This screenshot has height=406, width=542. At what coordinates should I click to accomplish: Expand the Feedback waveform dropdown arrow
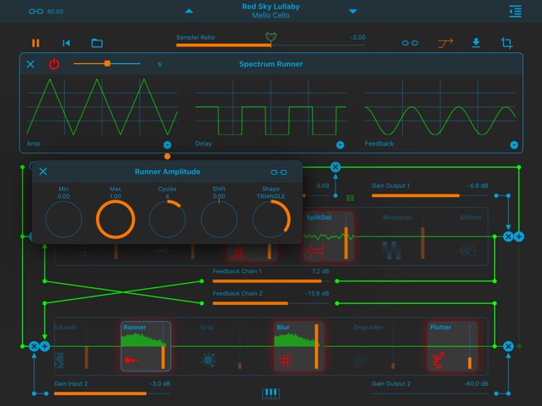pos(514,145)
